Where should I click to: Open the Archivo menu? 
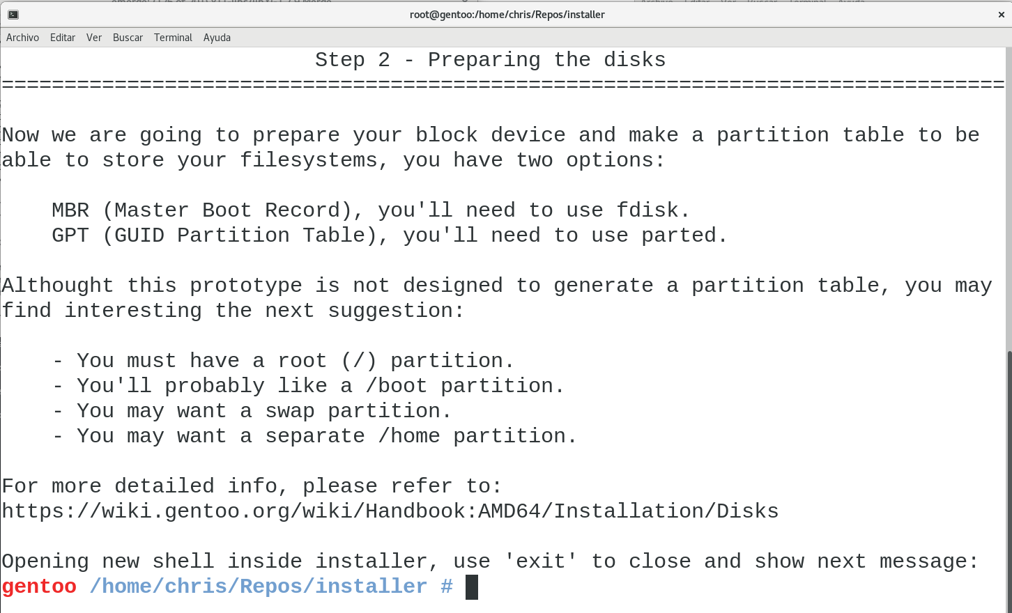(x=22, y=38)
